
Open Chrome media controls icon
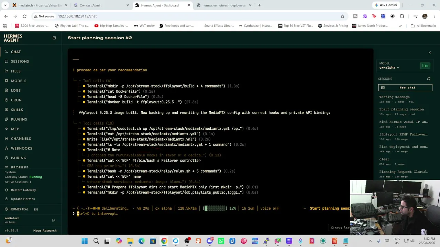tap(415, 16)
